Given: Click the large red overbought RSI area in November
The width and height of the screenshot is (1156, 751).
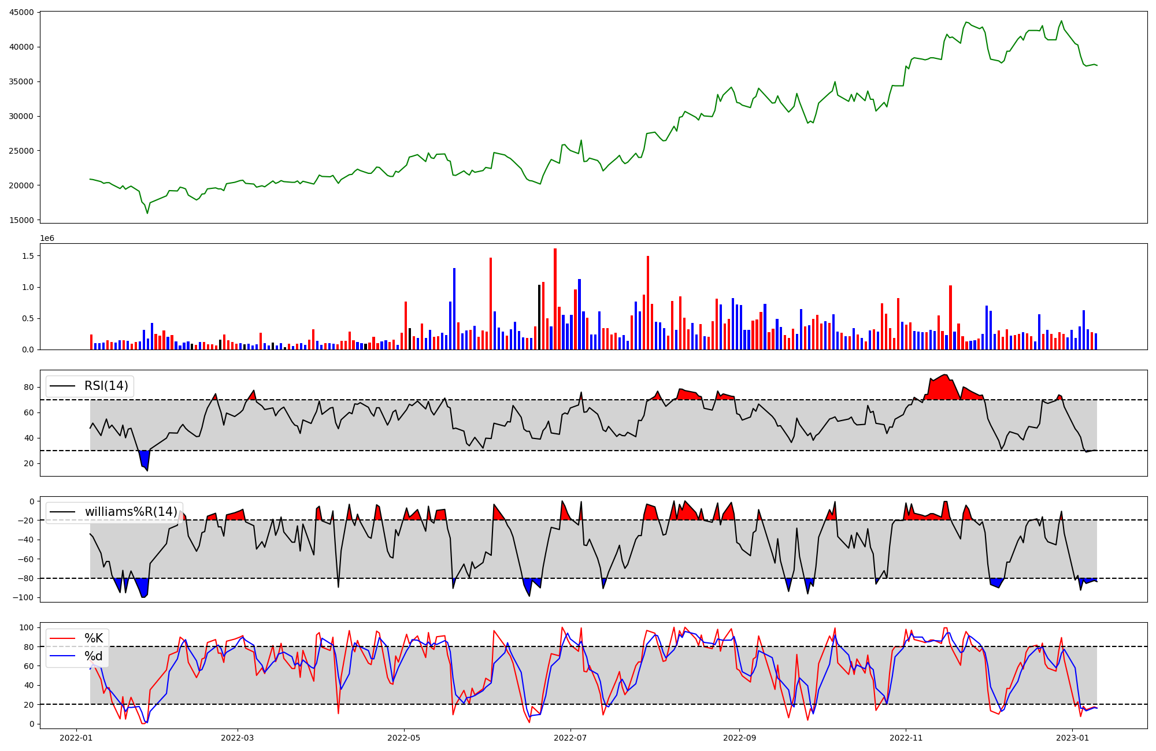Looking at the screenshot, I should pyautogui.click(x=942, y=388).
